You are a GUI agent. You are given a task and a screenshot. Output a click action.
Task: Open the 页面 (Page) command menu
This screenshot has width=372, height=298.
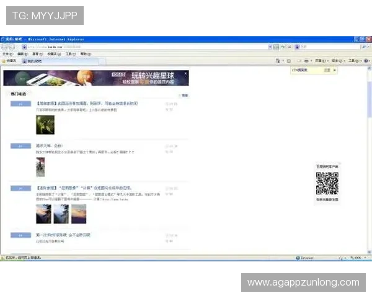pos(322,61)
